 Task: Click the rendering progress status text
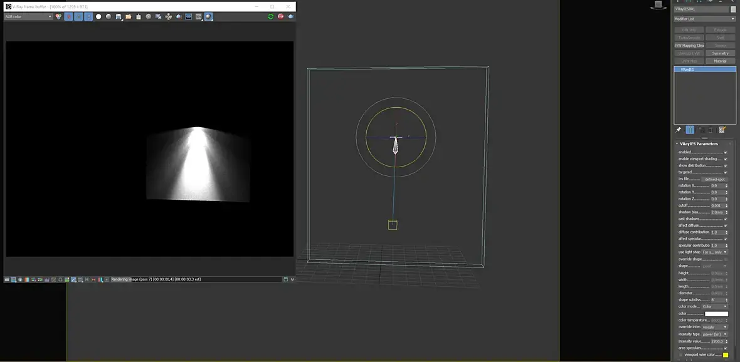[x=156, y=279]
